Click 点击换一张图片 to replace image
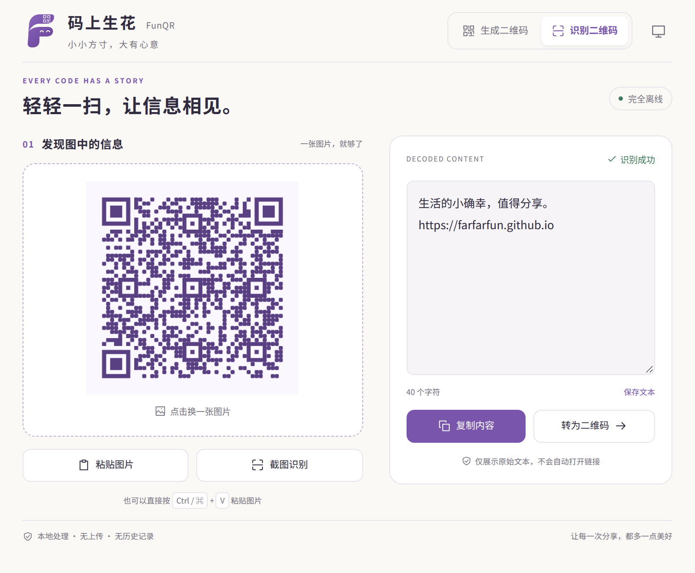This screenshot has height=573, width=695. pos(193,412)
